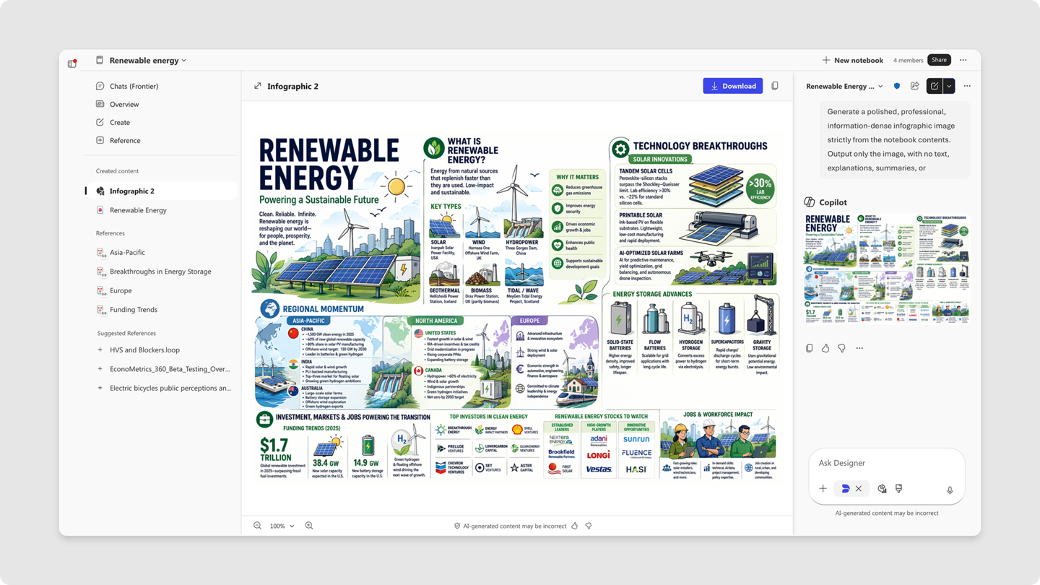Dislike the Copilot response
This screenshot has width=1040, height=585.
coord(841,348)
